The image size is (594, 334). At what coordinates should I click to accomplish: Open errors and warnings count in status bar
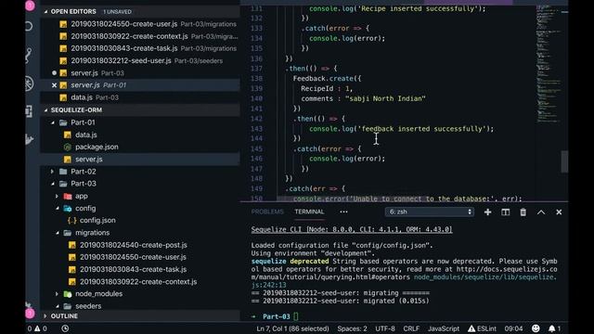pyautogui.click(x=37, y=328)
